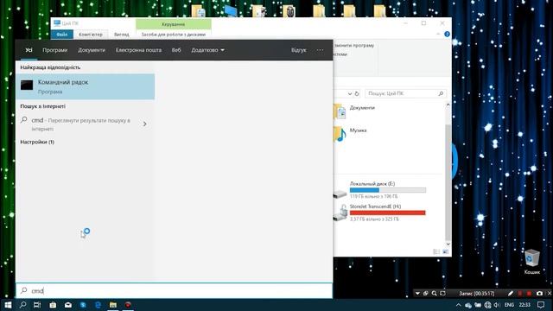Switch Explorer to large icons view
This screenshot has width=553, height=311.
[446, 251]
